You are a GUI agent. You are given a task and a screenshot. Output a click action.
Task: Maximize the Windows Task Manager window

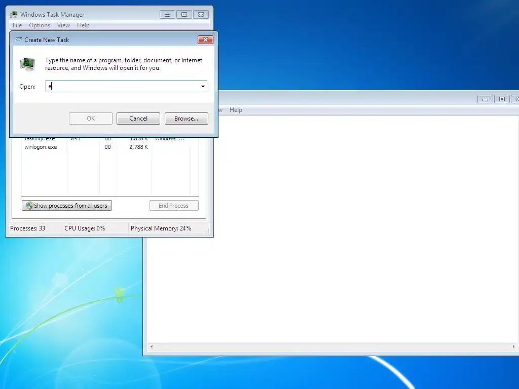[x=184, y=15]
